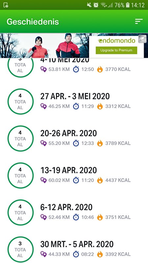Tap the 3 TOTAAL circle for 30 MRT. week
Screen dimensions: 148x263
20,249
